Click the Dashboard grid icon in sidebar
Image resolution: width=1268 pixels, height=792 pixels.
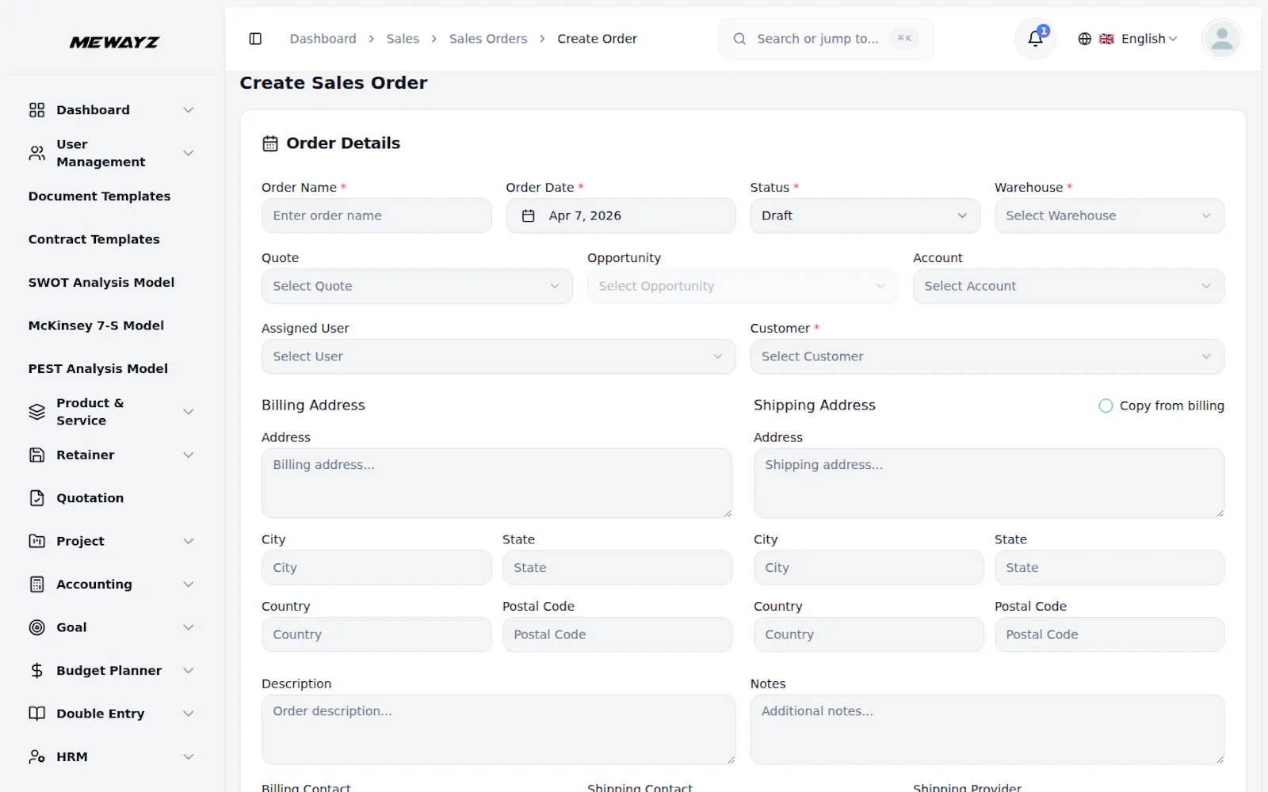pos(37,110)
